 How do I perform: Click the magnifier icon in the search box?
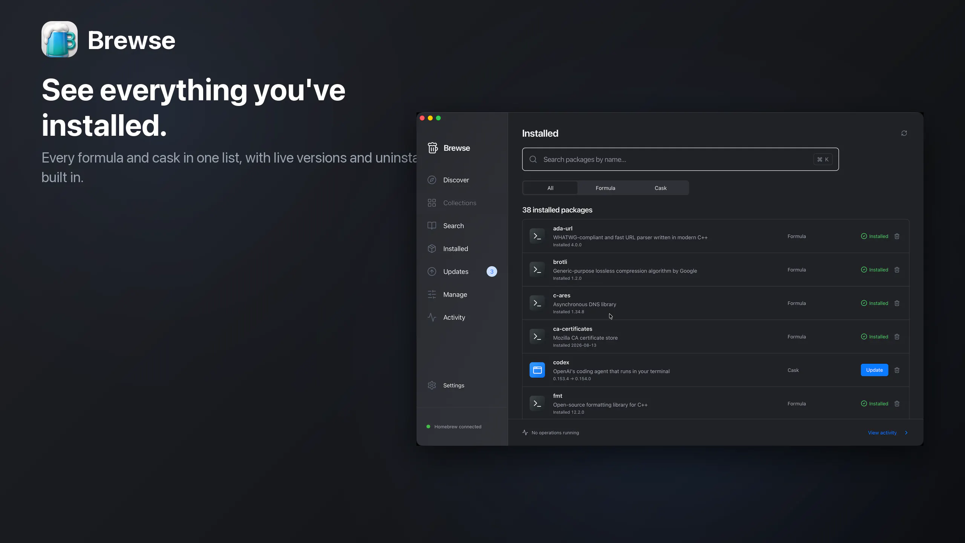(533, 159)
